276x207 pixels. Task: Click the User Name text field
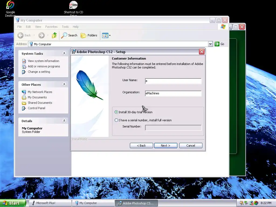tap(173, 81)
